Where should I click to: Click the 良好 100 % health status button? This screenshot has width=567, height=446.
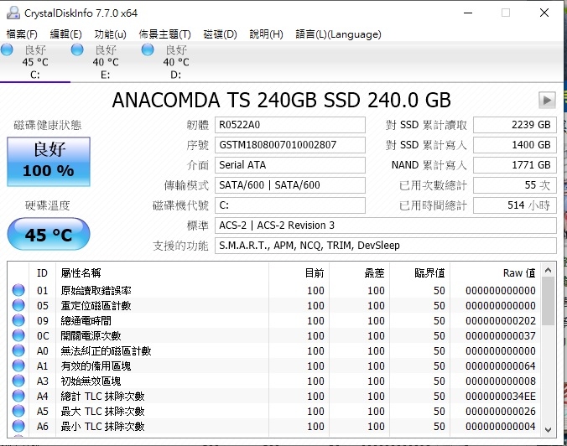(x=49, y=162)
